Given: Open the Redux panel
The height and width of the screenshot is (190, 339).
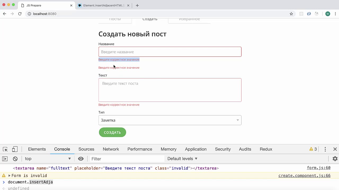Looking at the screenshot, I should [x=266, y=149].
